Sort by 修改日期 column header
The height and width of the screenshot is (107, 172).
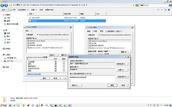click(x=71, y=14)
